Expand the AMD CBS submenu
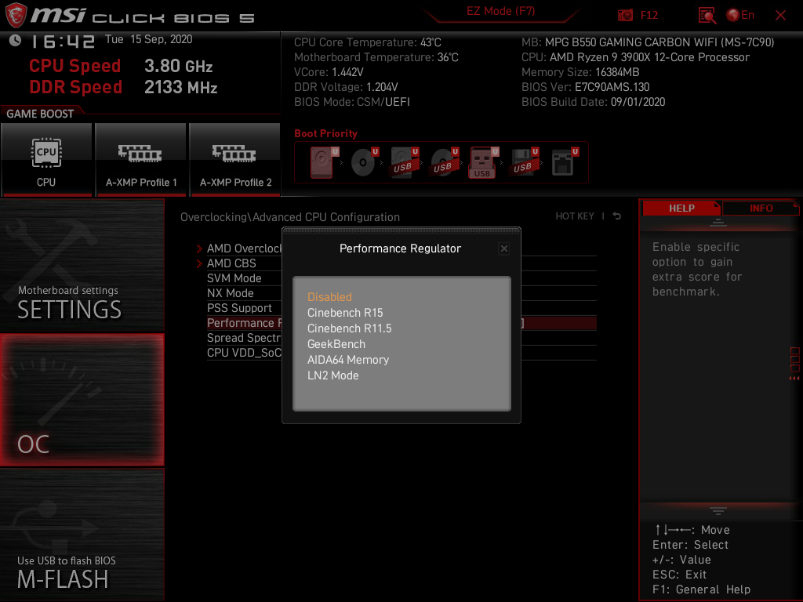 [x=231, y=263]
